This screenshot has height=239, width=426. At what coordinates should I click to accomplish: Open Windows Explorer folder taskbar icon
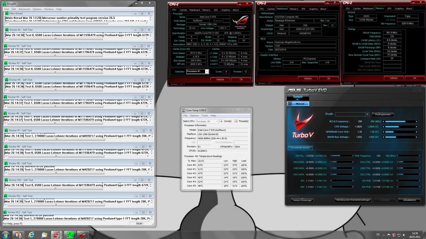pos(44,235)
